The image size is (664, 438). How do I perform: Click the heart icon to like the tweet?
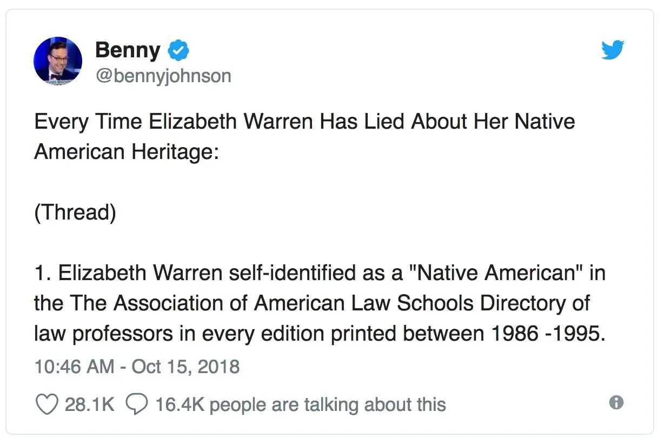(x=46, y=404)
